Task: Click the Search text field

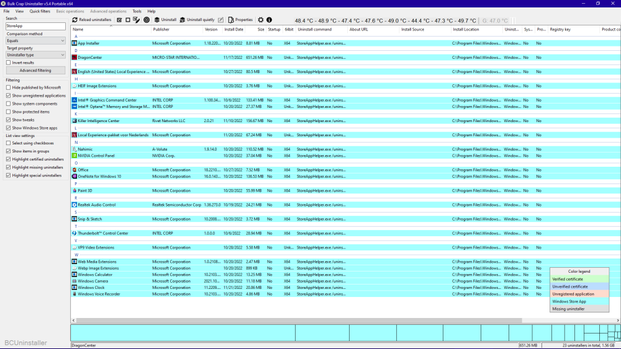Action: [35, 26]
